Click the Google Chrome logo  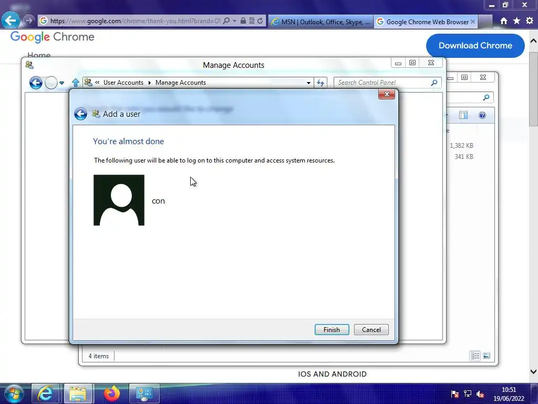tap(52, 37)
